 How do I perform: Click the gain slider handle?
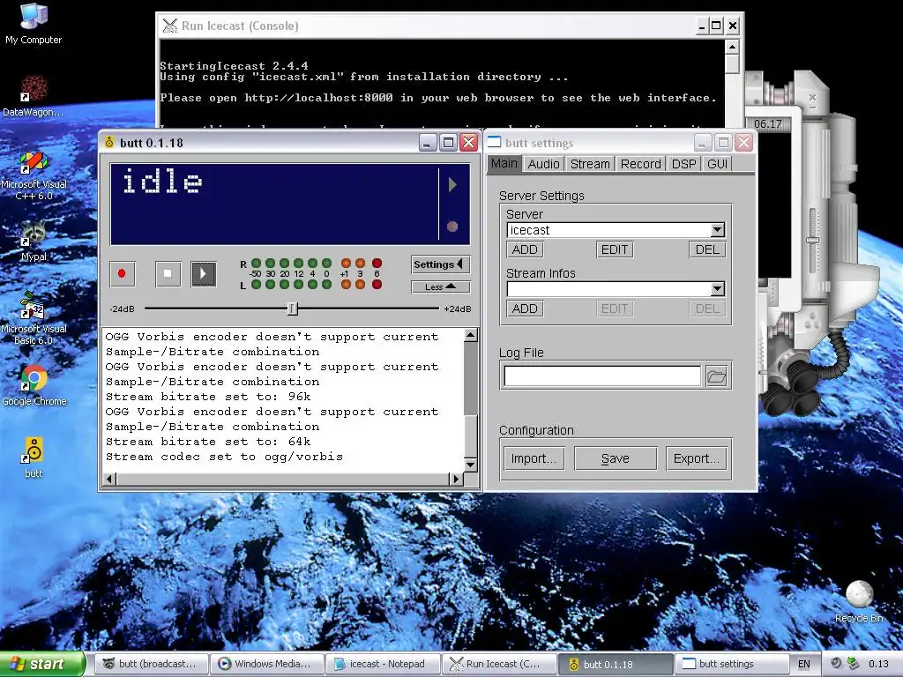pos(293,309)
